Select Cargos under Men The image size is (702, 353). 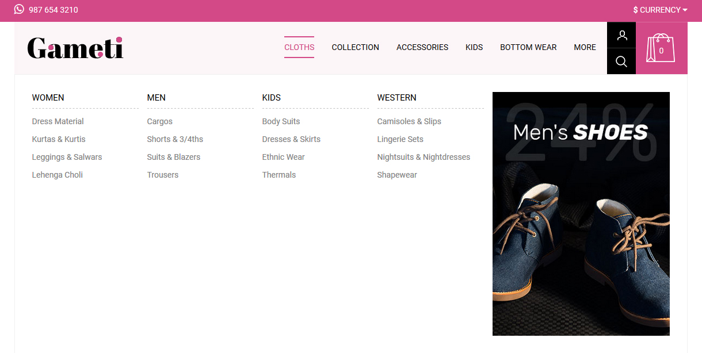pyautogui.click(x=160, y=121)
